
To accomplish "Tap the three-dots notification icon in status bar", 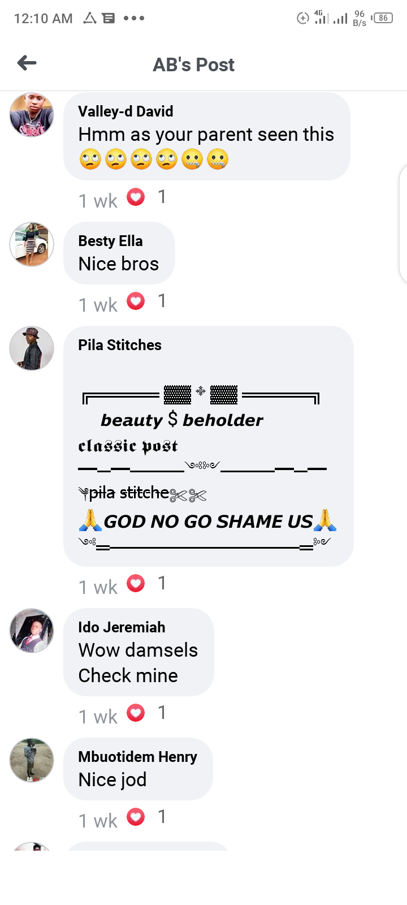I will click(134, 18).
